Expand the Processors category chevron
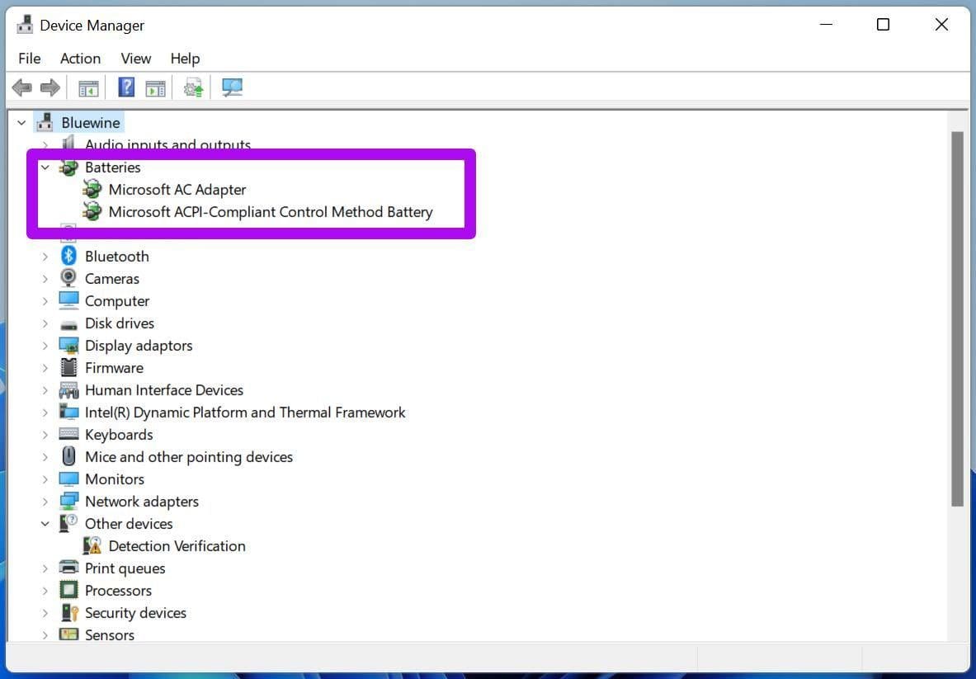 [x=45, y=591]
